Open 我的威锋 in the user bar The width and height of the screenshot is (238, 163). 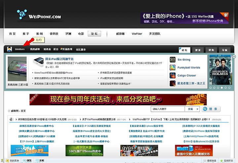pos(35,49)
